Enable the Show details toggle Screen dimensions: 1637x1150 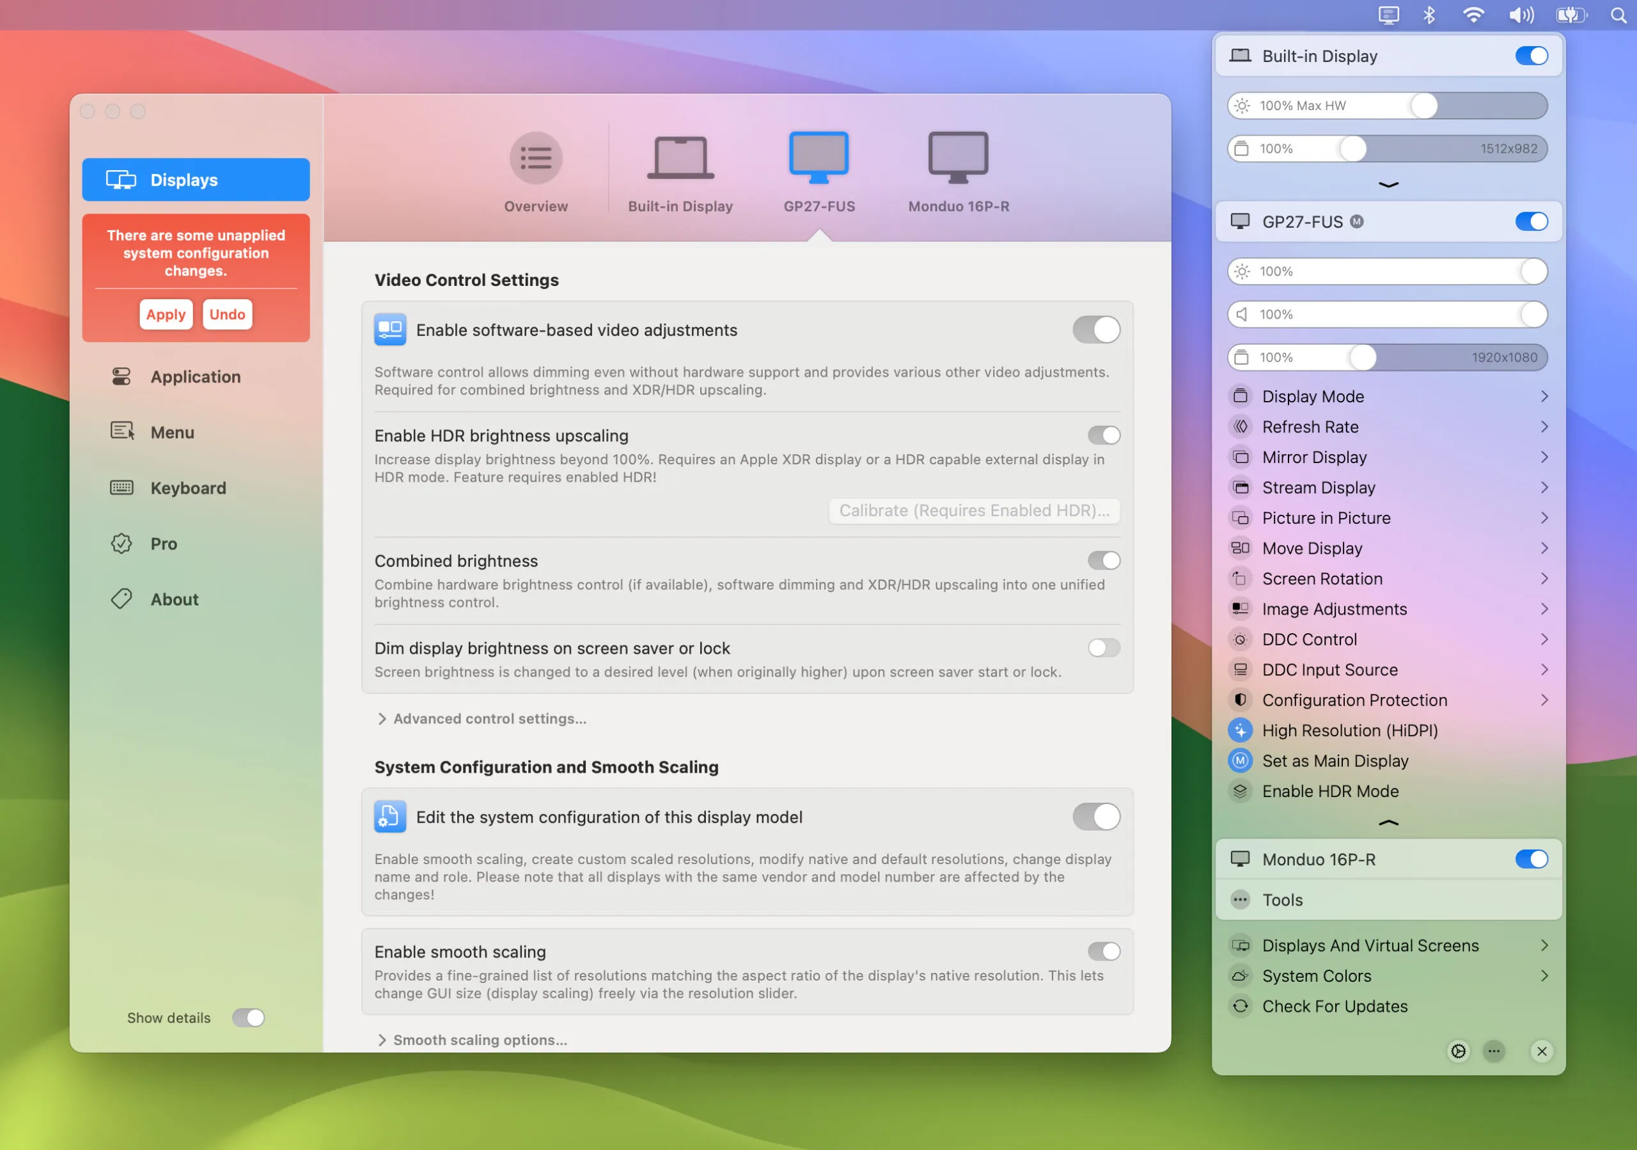coord(247,1018)
